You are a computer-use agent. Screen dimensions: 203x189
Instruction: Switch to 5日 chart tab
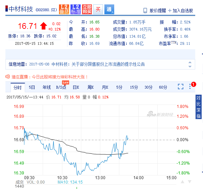[x=32, y=87]
